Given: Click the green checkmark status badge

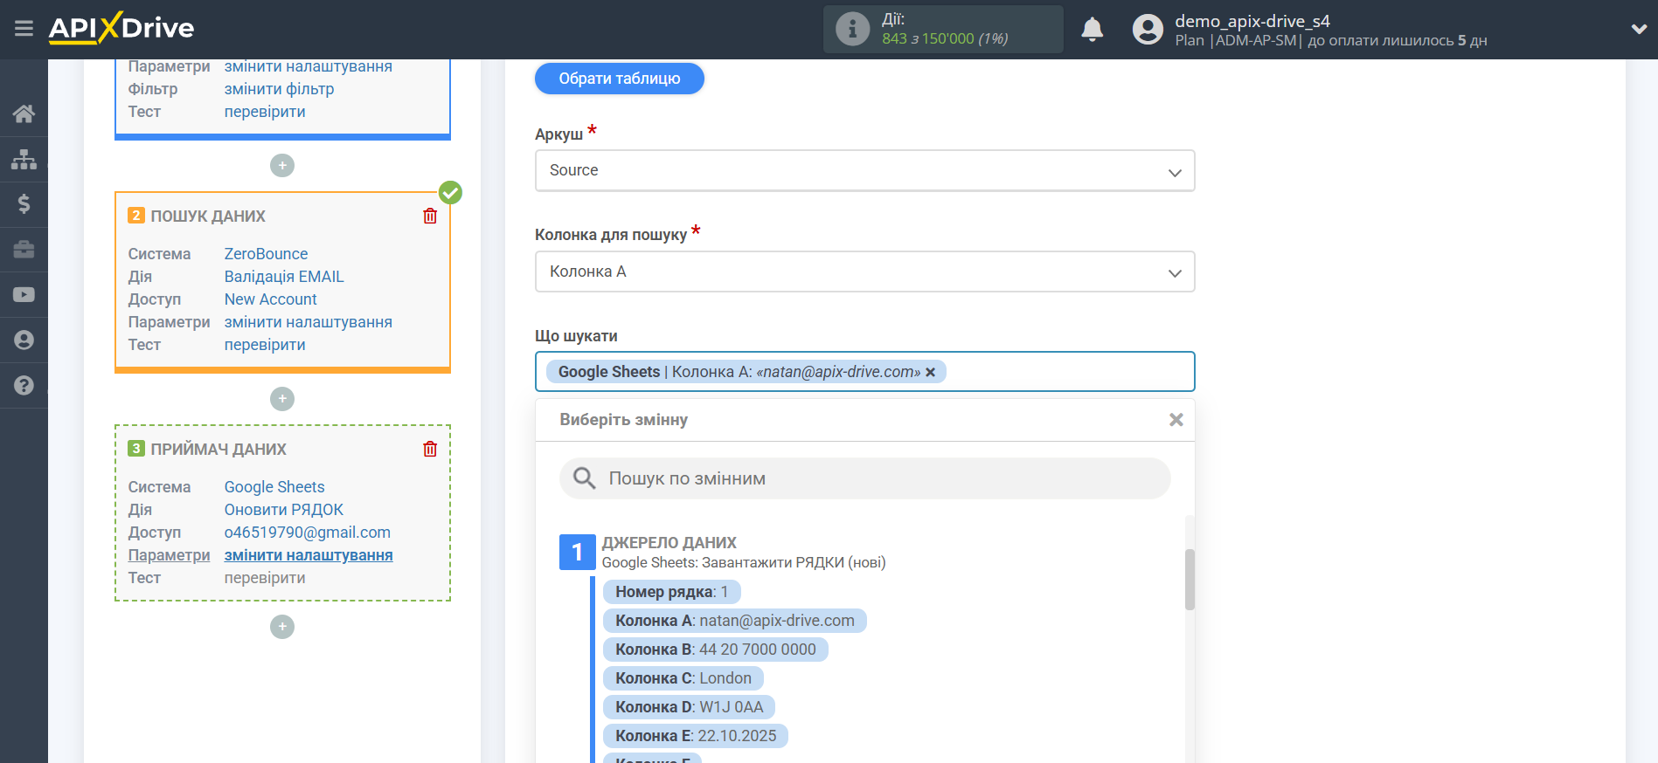Looking at the screenshot, I should coord(450,192).
